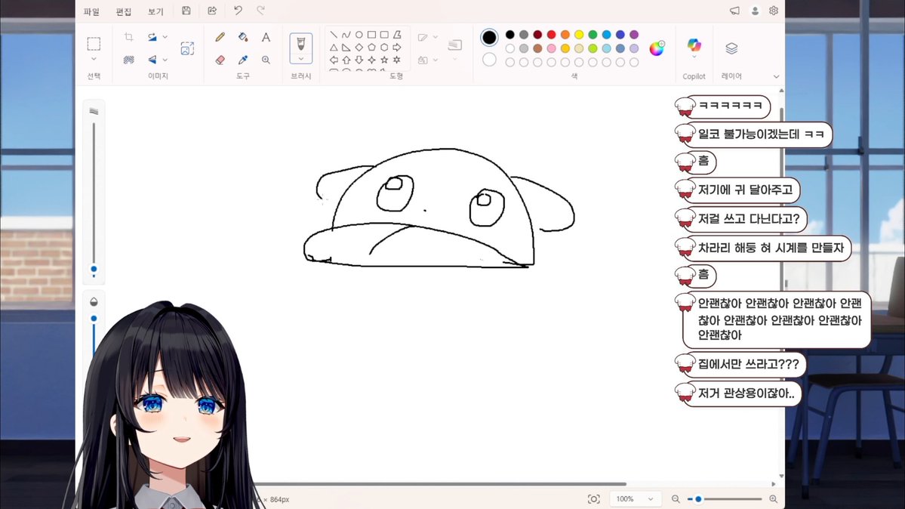The image size is (905, 509).
Task: Select the Pencil tool
Action: click(x=220, y=37)
